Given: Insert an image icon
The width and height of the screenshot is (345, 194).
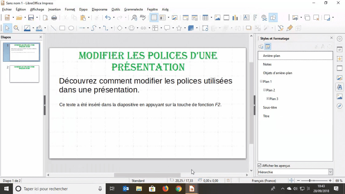Looking at the screenshot, I should (218, 17).
